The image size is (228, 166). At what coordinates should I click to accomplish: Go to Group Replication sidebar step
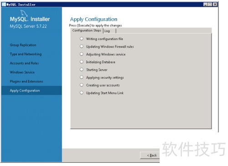point(23,45)
